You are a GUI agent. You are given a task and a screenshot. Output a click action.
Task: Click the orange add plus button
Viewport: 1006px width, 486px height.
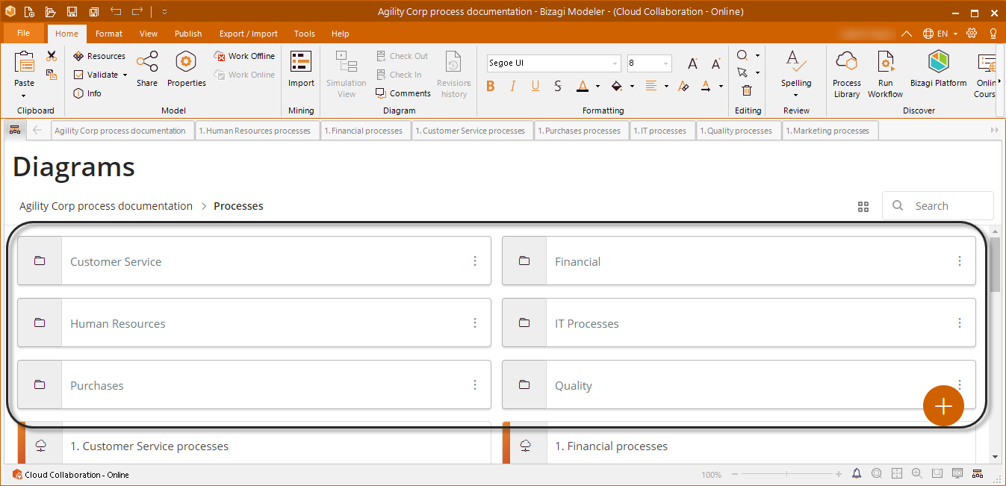tap(943, 406)
